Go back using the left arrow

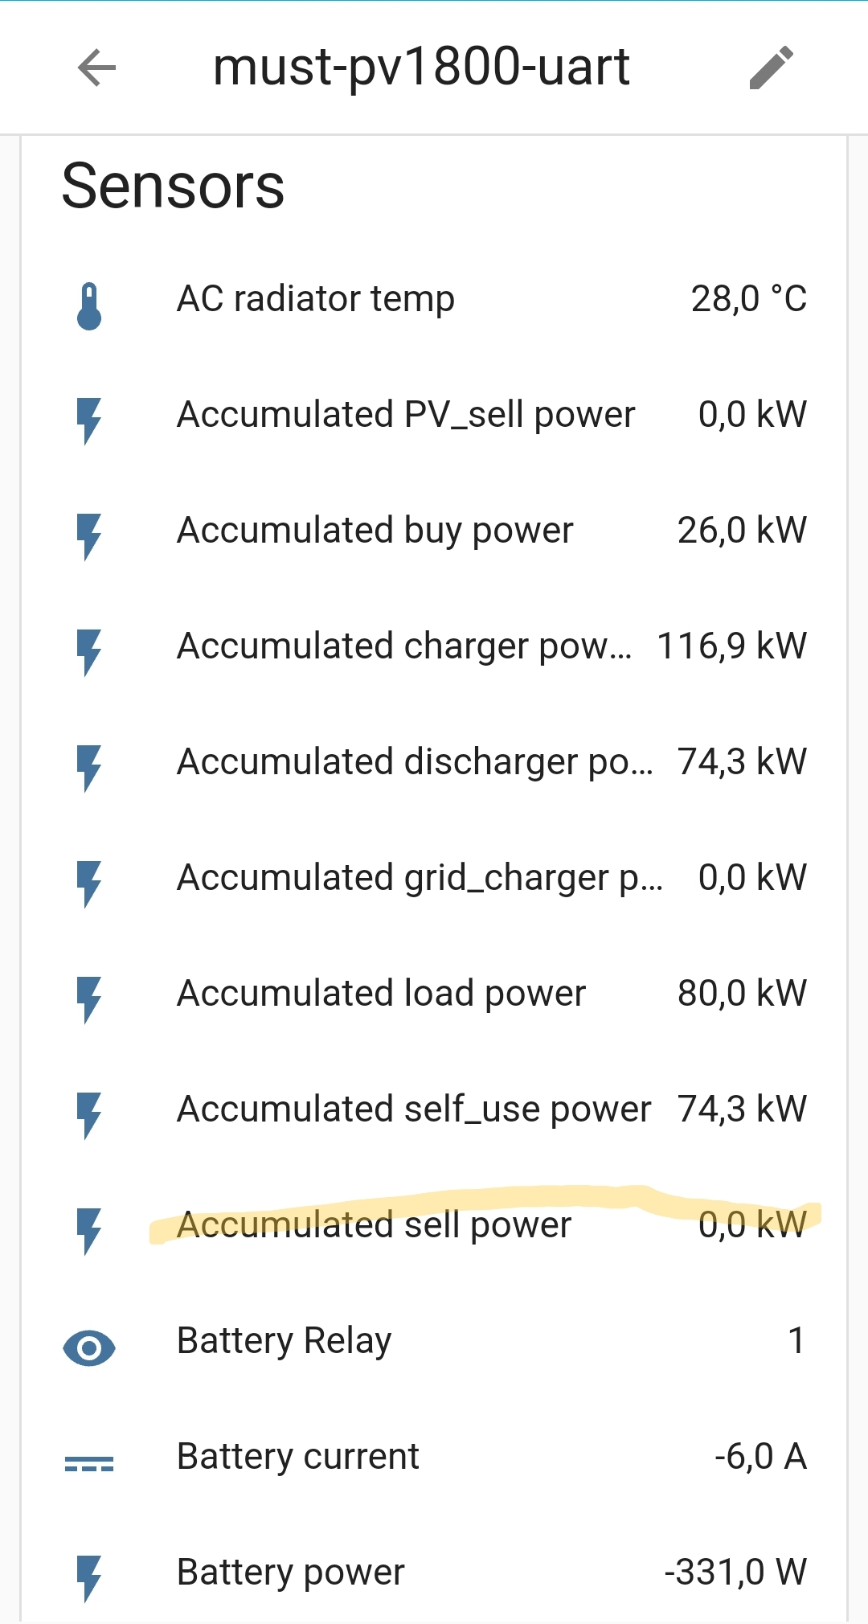coord(97,68)
